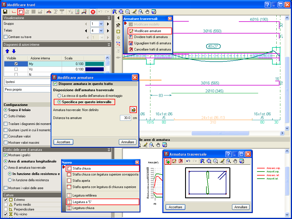Open the Gruppo dropdown

pos(101,24)
